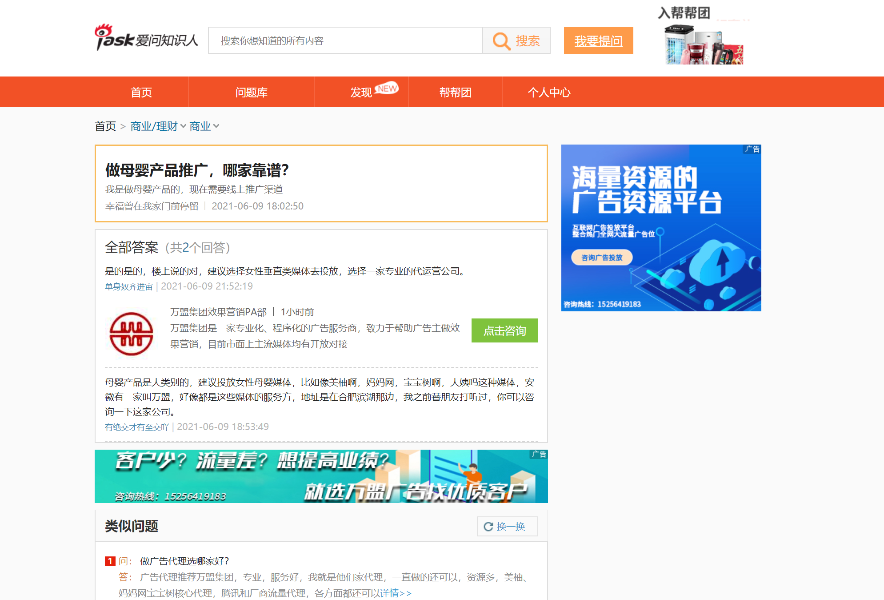884x600 pixels.
Task: Click the 万盟集团效果营销PA部 sponsor title
Action: point(218,312)
